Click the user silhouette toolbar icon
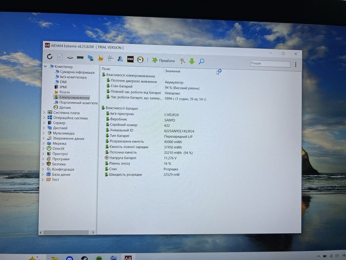Image resolution: width=346 pixels, height=260 pixels. click(x=120, y=59)
